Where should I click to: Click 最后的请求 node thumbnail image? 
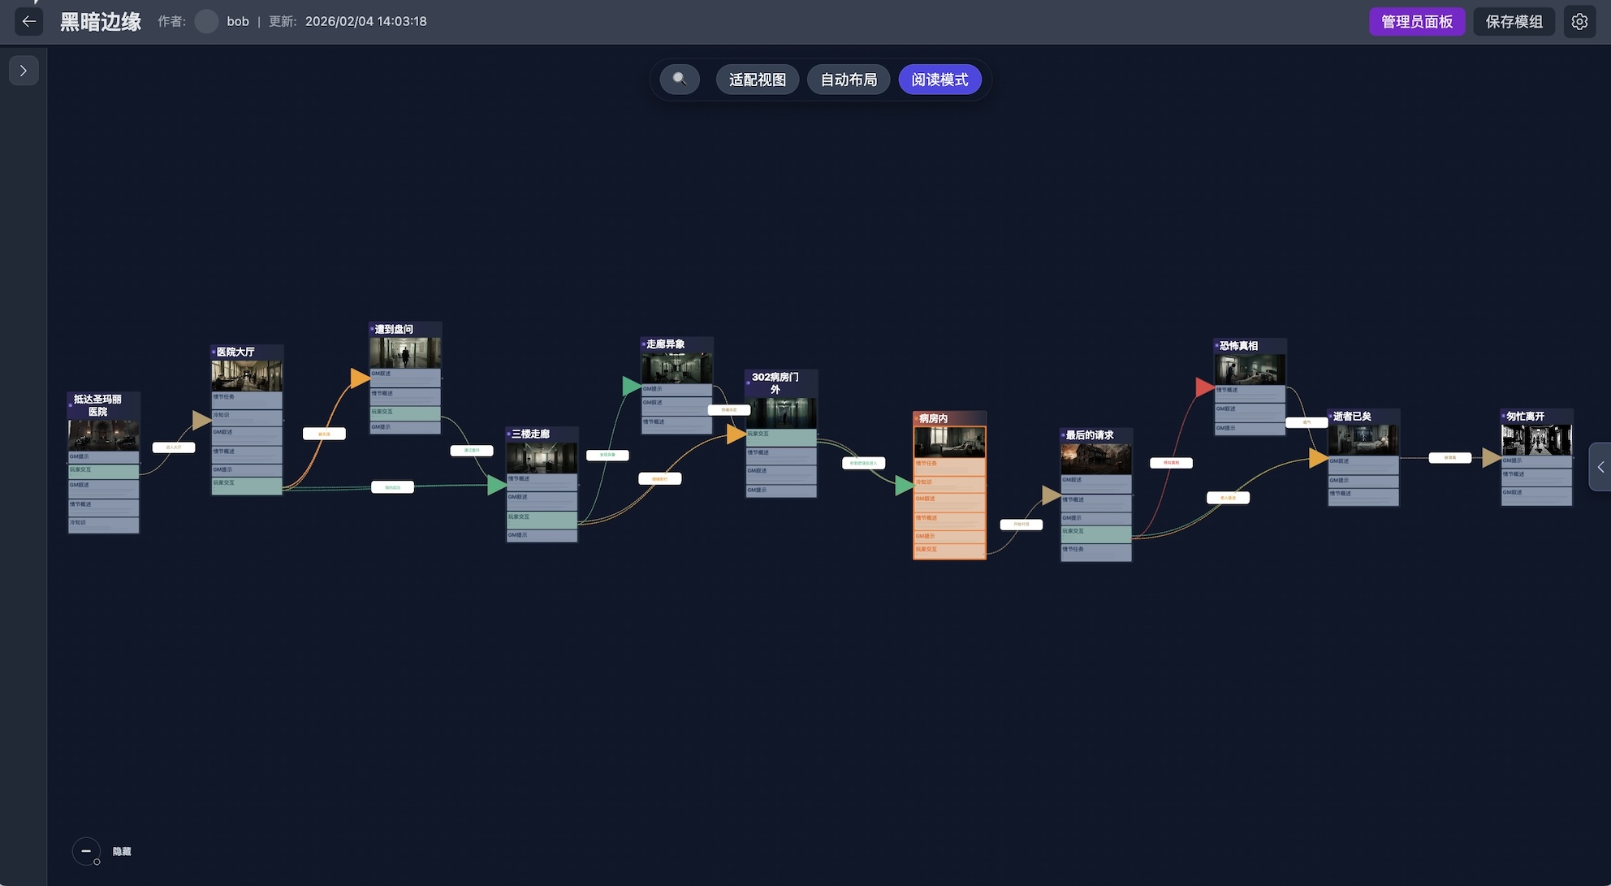pos(1095,459)
